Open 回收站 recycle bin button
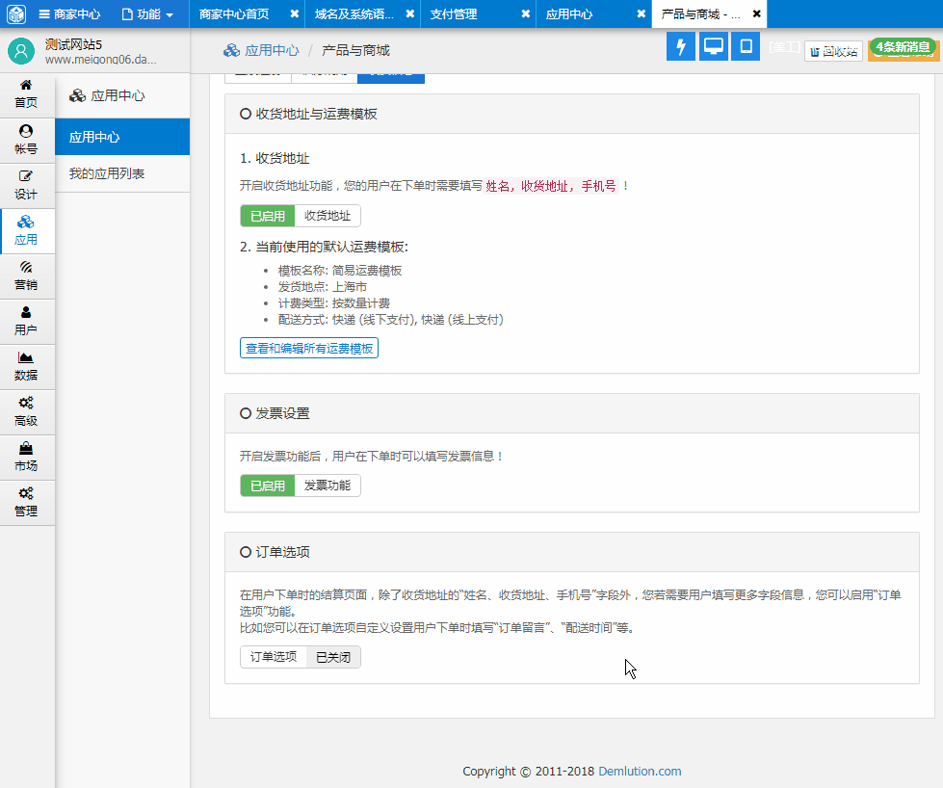The width and height of the screenshot is (943, 788). (x=833, y=52)
